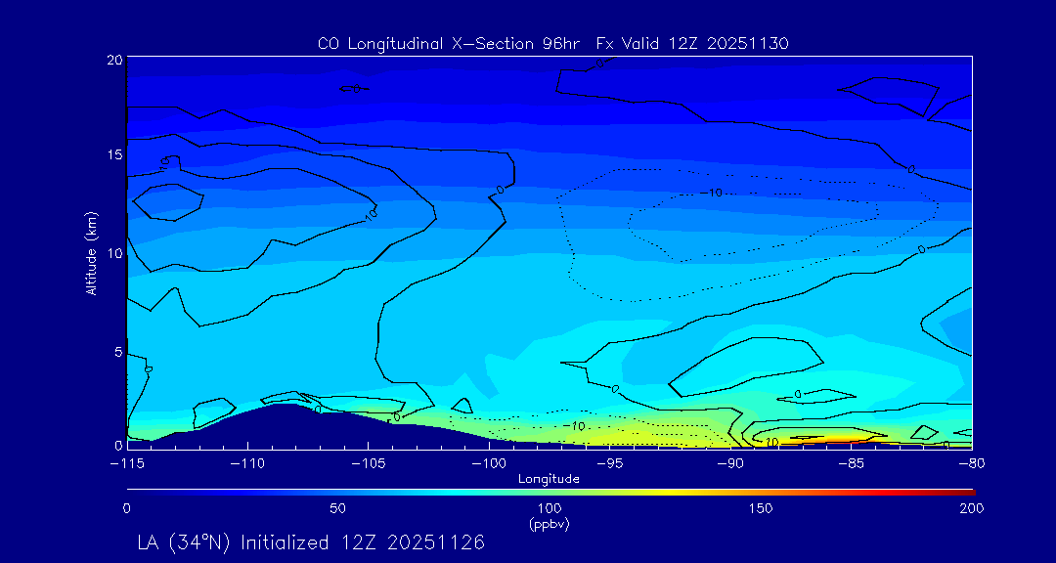Click the 'LA (34°N) Initialized 12Z 20251126' caption
This screenshot has width=1056, height=563.
click(311, 542)
